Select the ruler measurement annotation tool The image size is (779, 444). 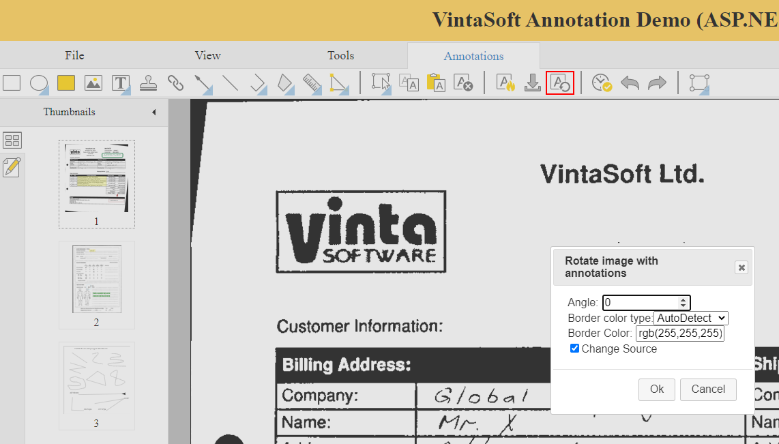(312, 83)
